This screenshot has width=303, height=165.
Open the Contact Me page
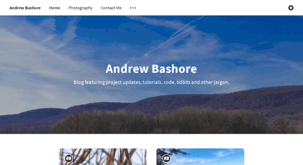click(x=111, y=8)
